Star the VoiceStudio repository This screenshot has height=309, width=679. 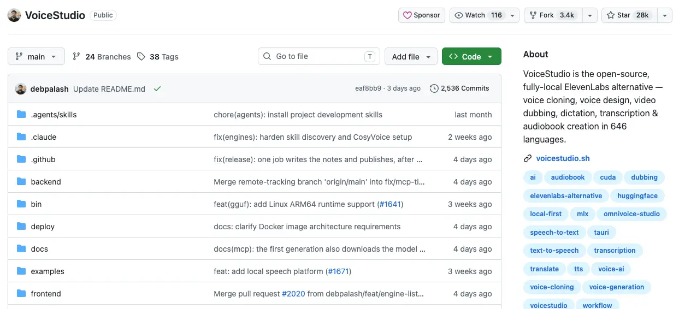coord(629,15)
